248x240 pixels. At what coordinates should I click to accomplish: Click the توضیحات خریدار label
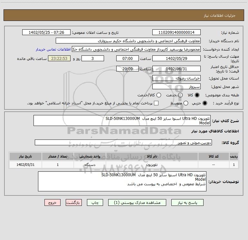pos(224,182)
